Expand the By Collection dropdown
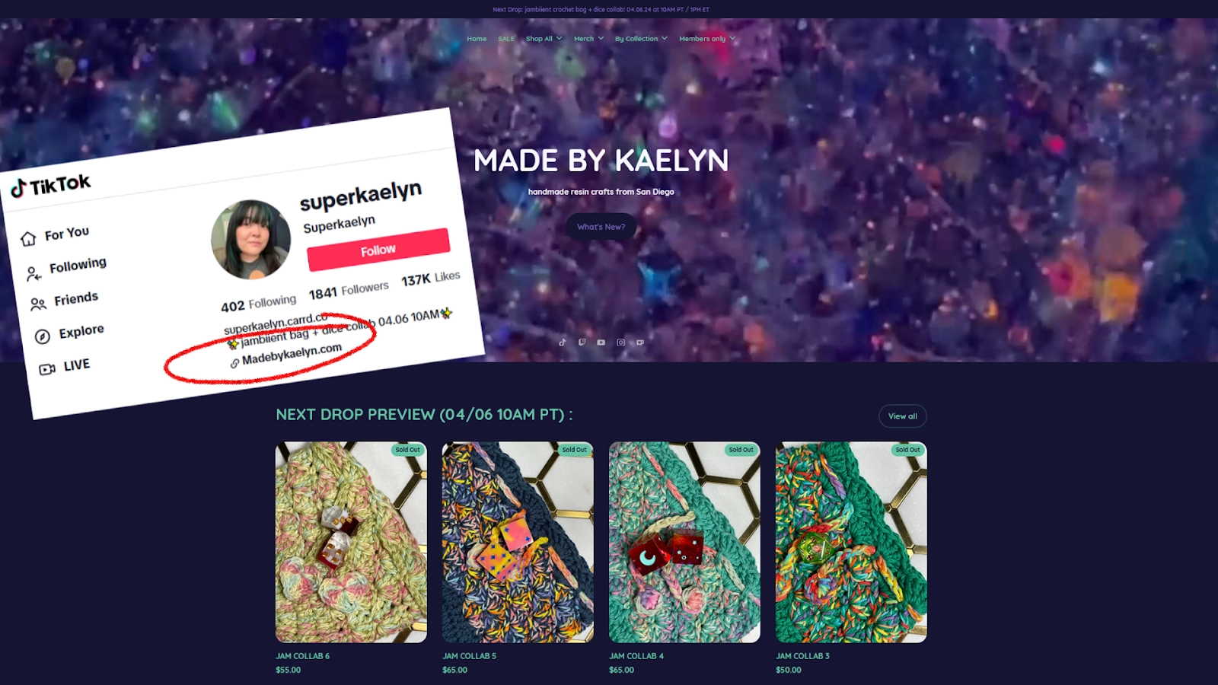 tap(641, 39)
